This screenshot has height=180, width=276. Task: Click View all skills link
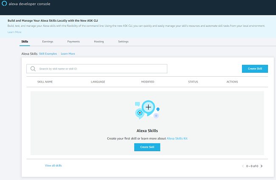tap(54, 166)
